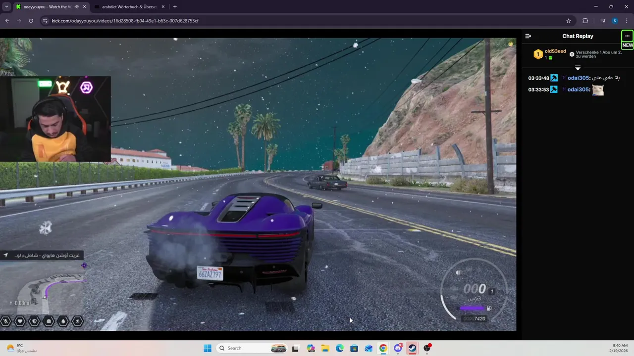Click the video player to pause playback
This screenshot has height=356, width=634.
pos(258,184)
